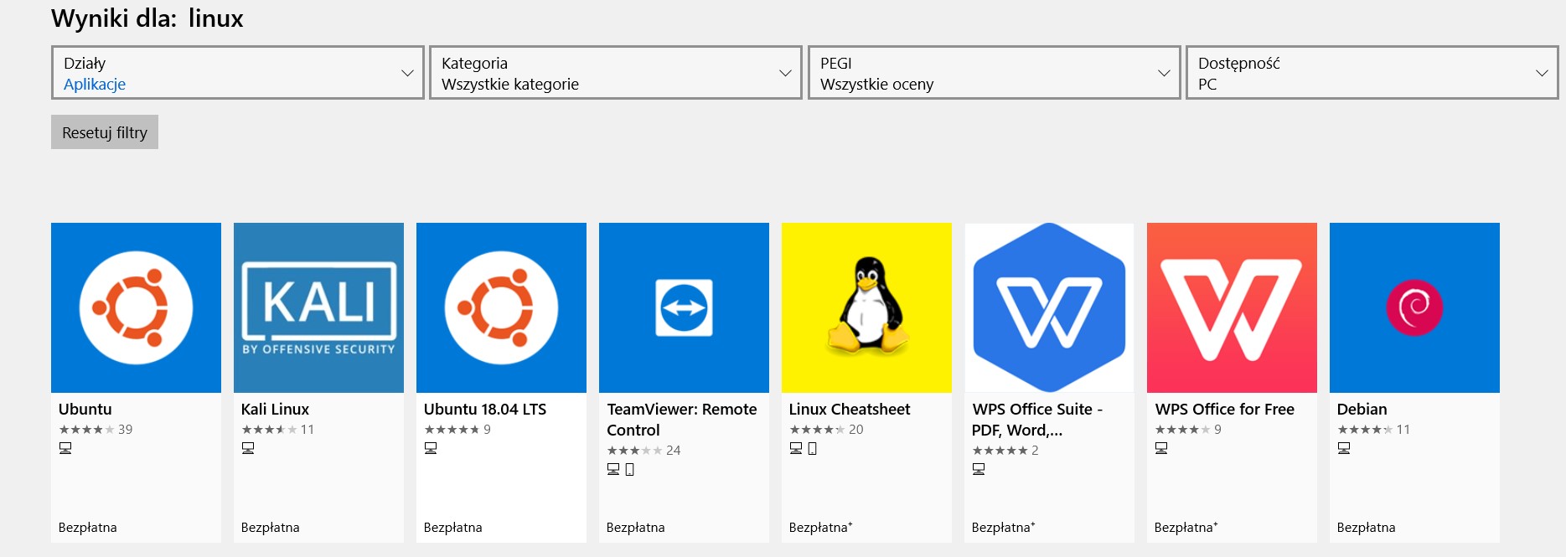This screenshot has width=1566, height=557.
Task: Click the 'Wyniki dla: linux' results heading
Action: coord(147,18)
